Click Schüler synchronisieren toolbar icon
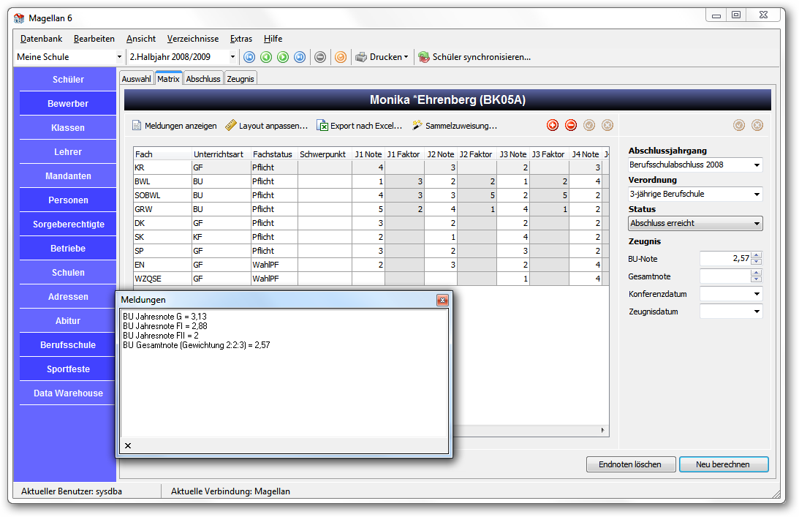The width and height of the screenshot is (799, 517). [423, 57]
